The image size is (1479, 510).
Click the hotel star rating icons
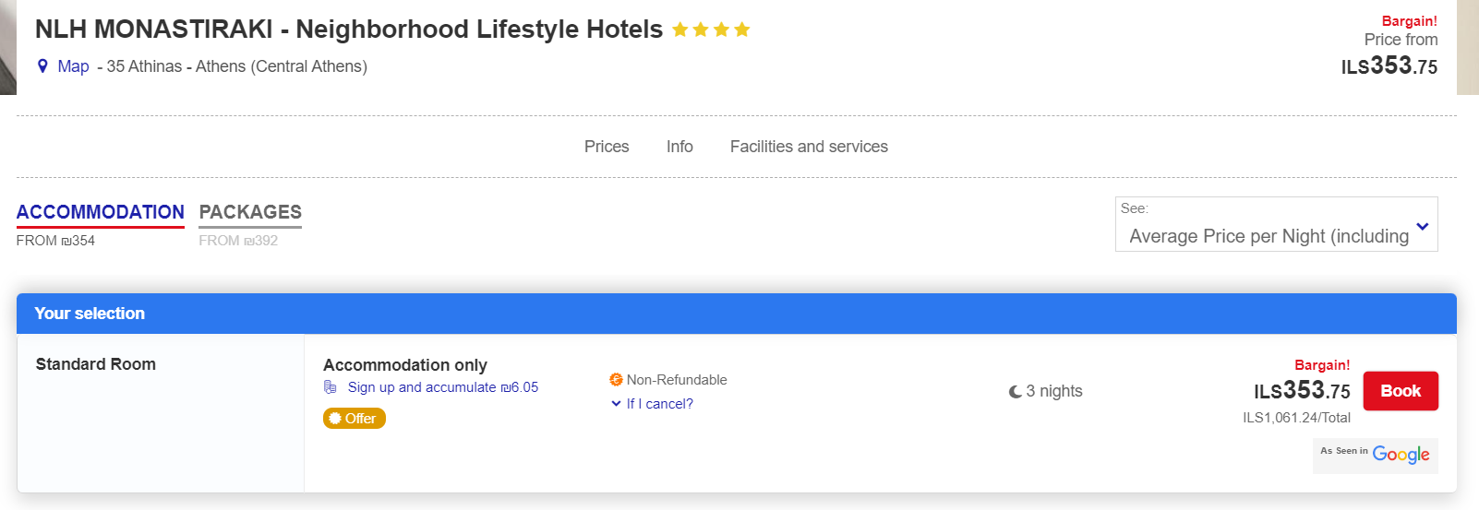tap(711, 30)
